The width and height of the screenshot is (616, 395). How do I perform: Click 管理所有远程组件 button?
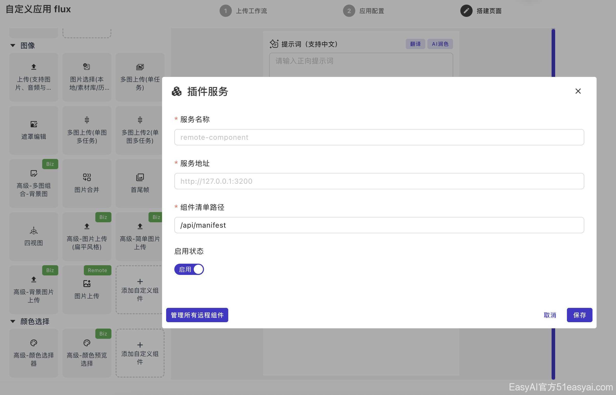pos(197,315)
